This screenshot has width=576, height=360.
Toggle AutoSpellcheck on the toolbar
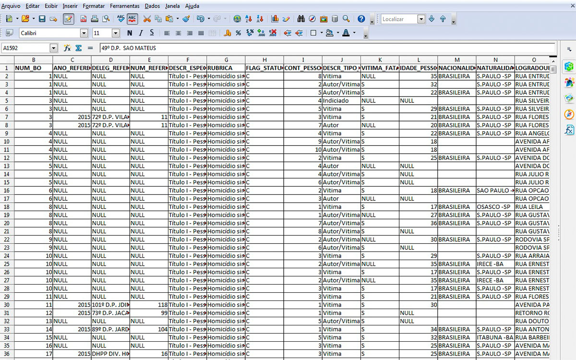point(132,19)
